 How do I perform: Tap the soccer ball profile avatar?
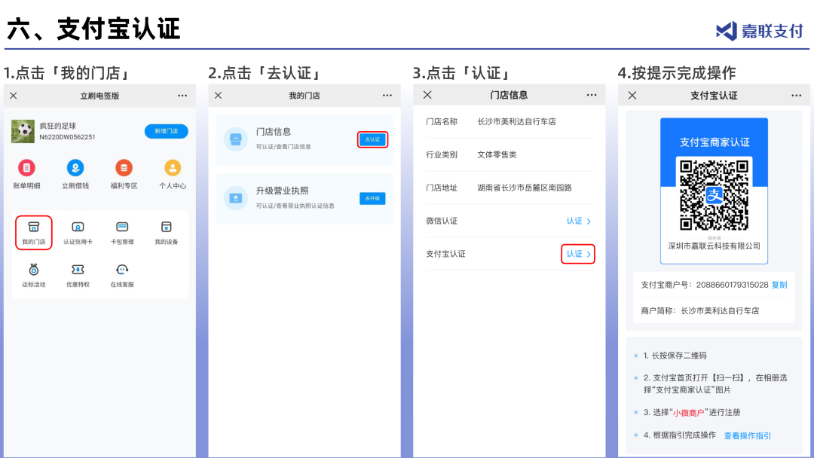23,131
